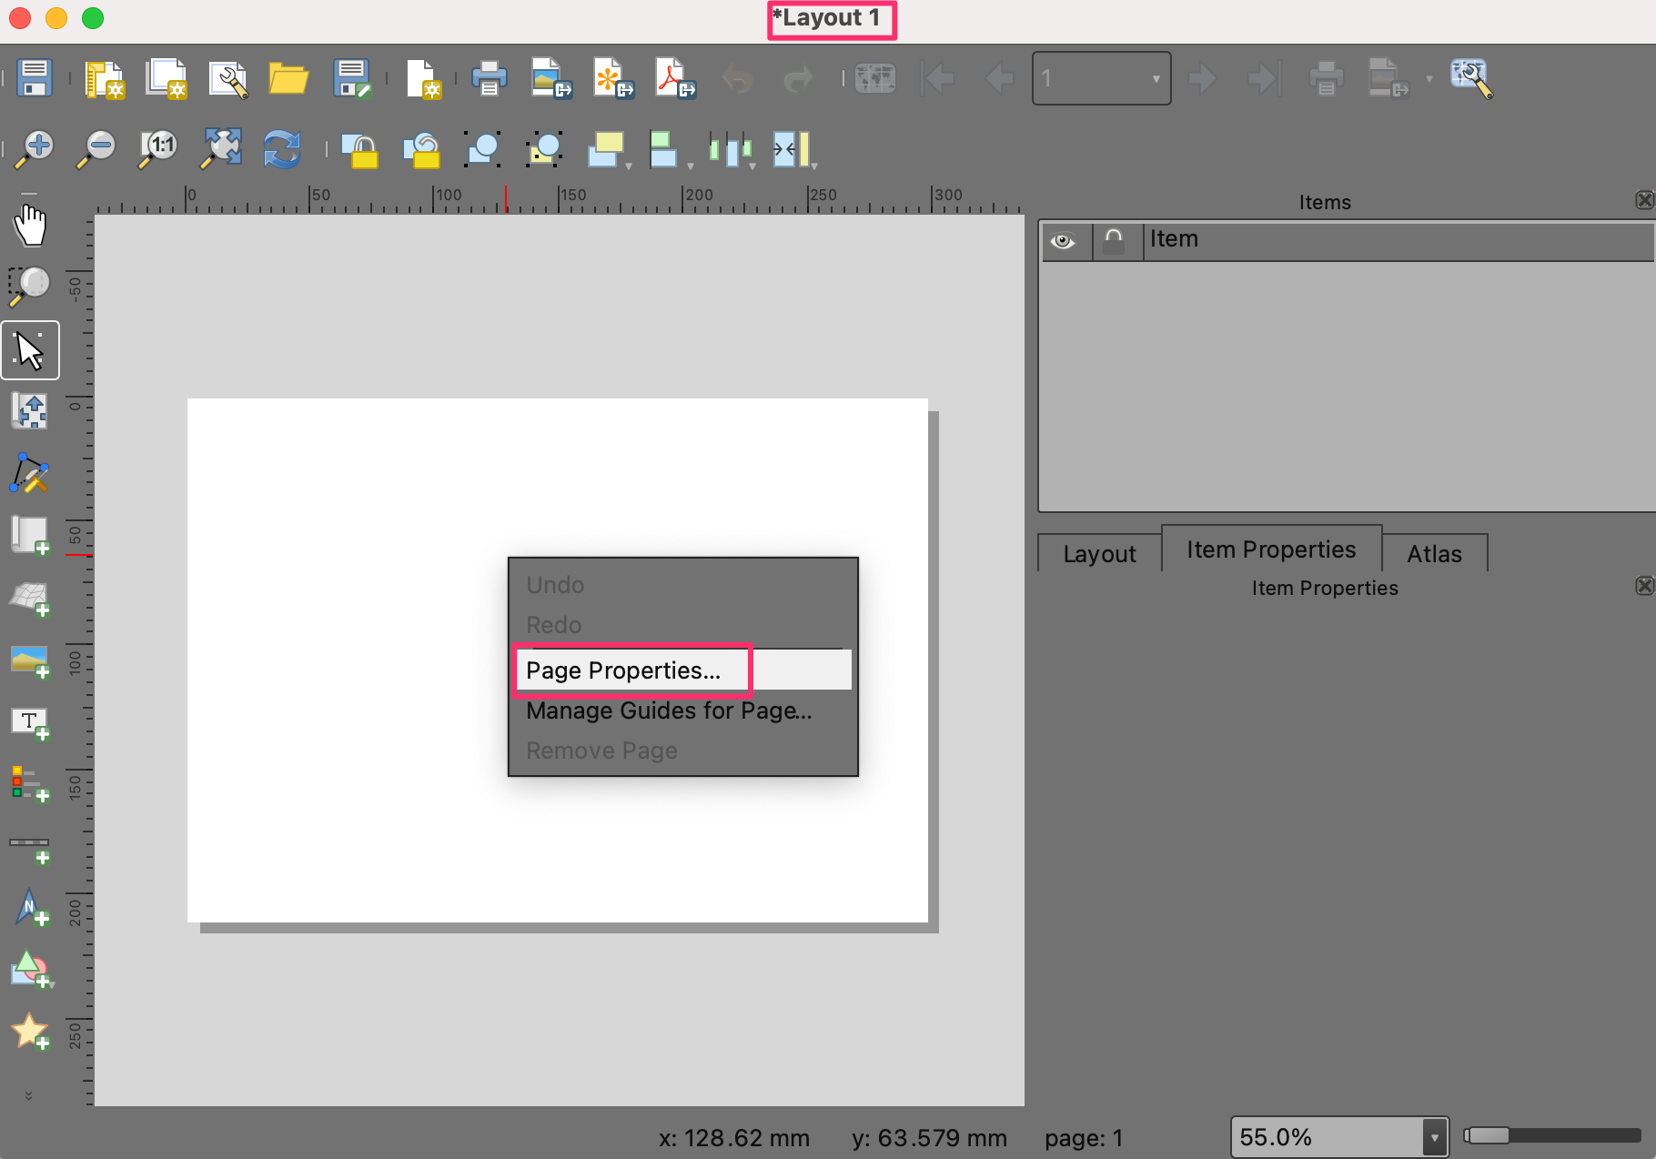Expand the Add Shape tool dropdown arrow
Viewport: 1656px width, 1159px height.
pyautogui.click(x=51, y=984)
